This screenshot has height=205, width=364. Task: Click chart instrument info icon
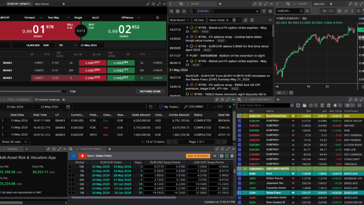[x=307, y=11]
